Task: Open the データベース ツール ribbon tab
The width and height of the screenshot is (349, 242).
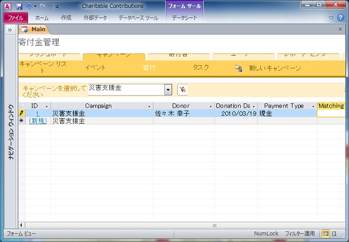Action: tap(138, 18)
